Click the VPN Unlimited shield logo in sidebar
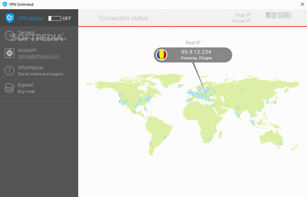This screenshot has width=307, height=197. pyautogui.click(x=10, y=18)
